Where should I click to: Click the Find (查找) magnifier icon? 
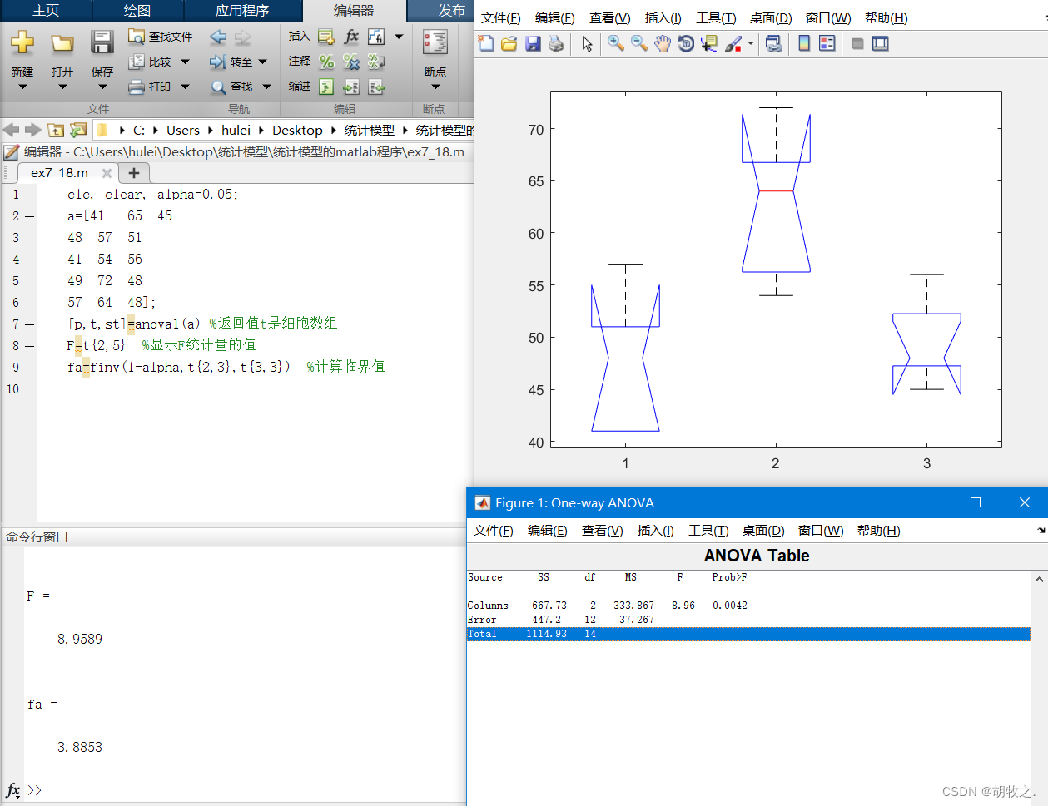coord(218,87)
